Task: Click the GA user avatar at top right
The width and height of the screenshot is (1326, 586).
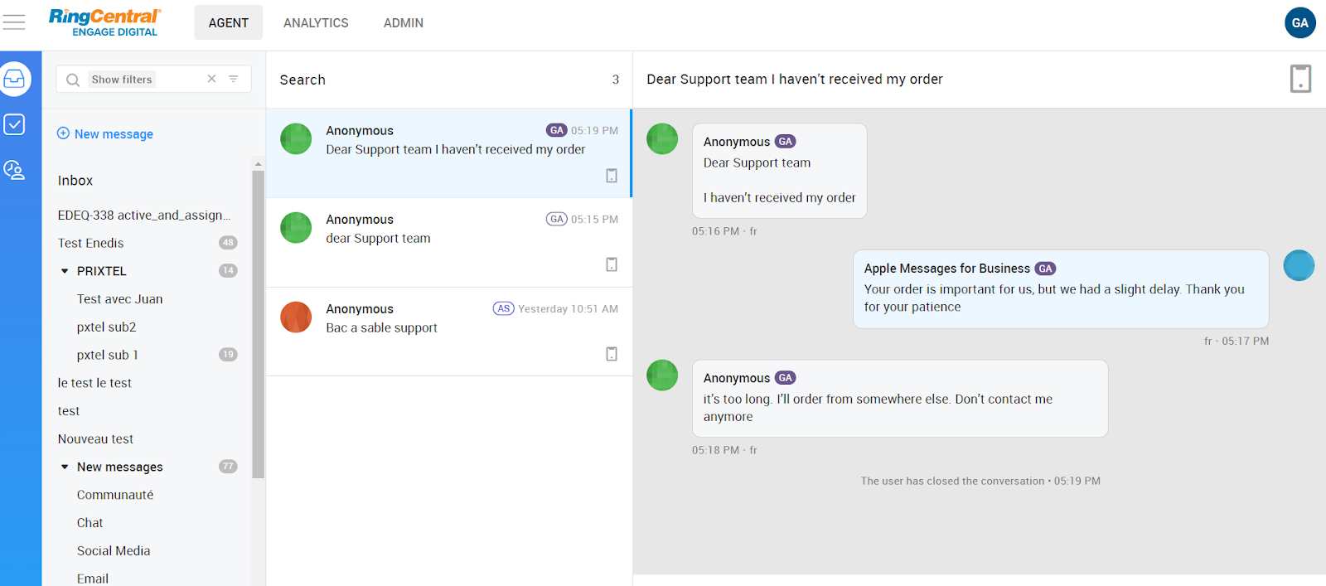Action: [1300, 23]
